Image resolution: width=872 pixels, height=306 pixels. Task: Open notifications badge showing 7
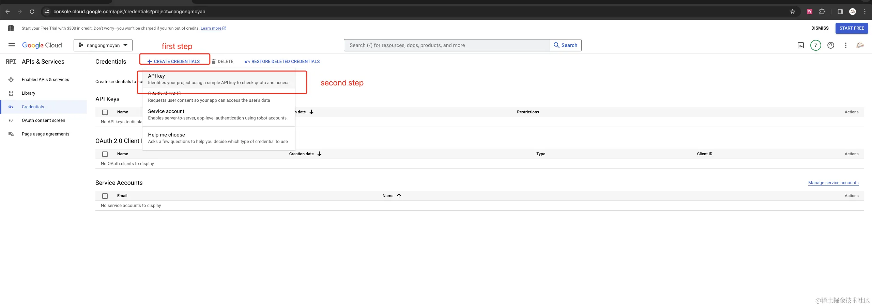point(816,45)
